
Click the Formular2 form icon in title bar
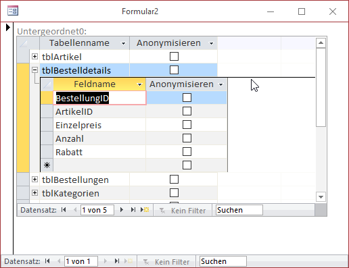13,11
